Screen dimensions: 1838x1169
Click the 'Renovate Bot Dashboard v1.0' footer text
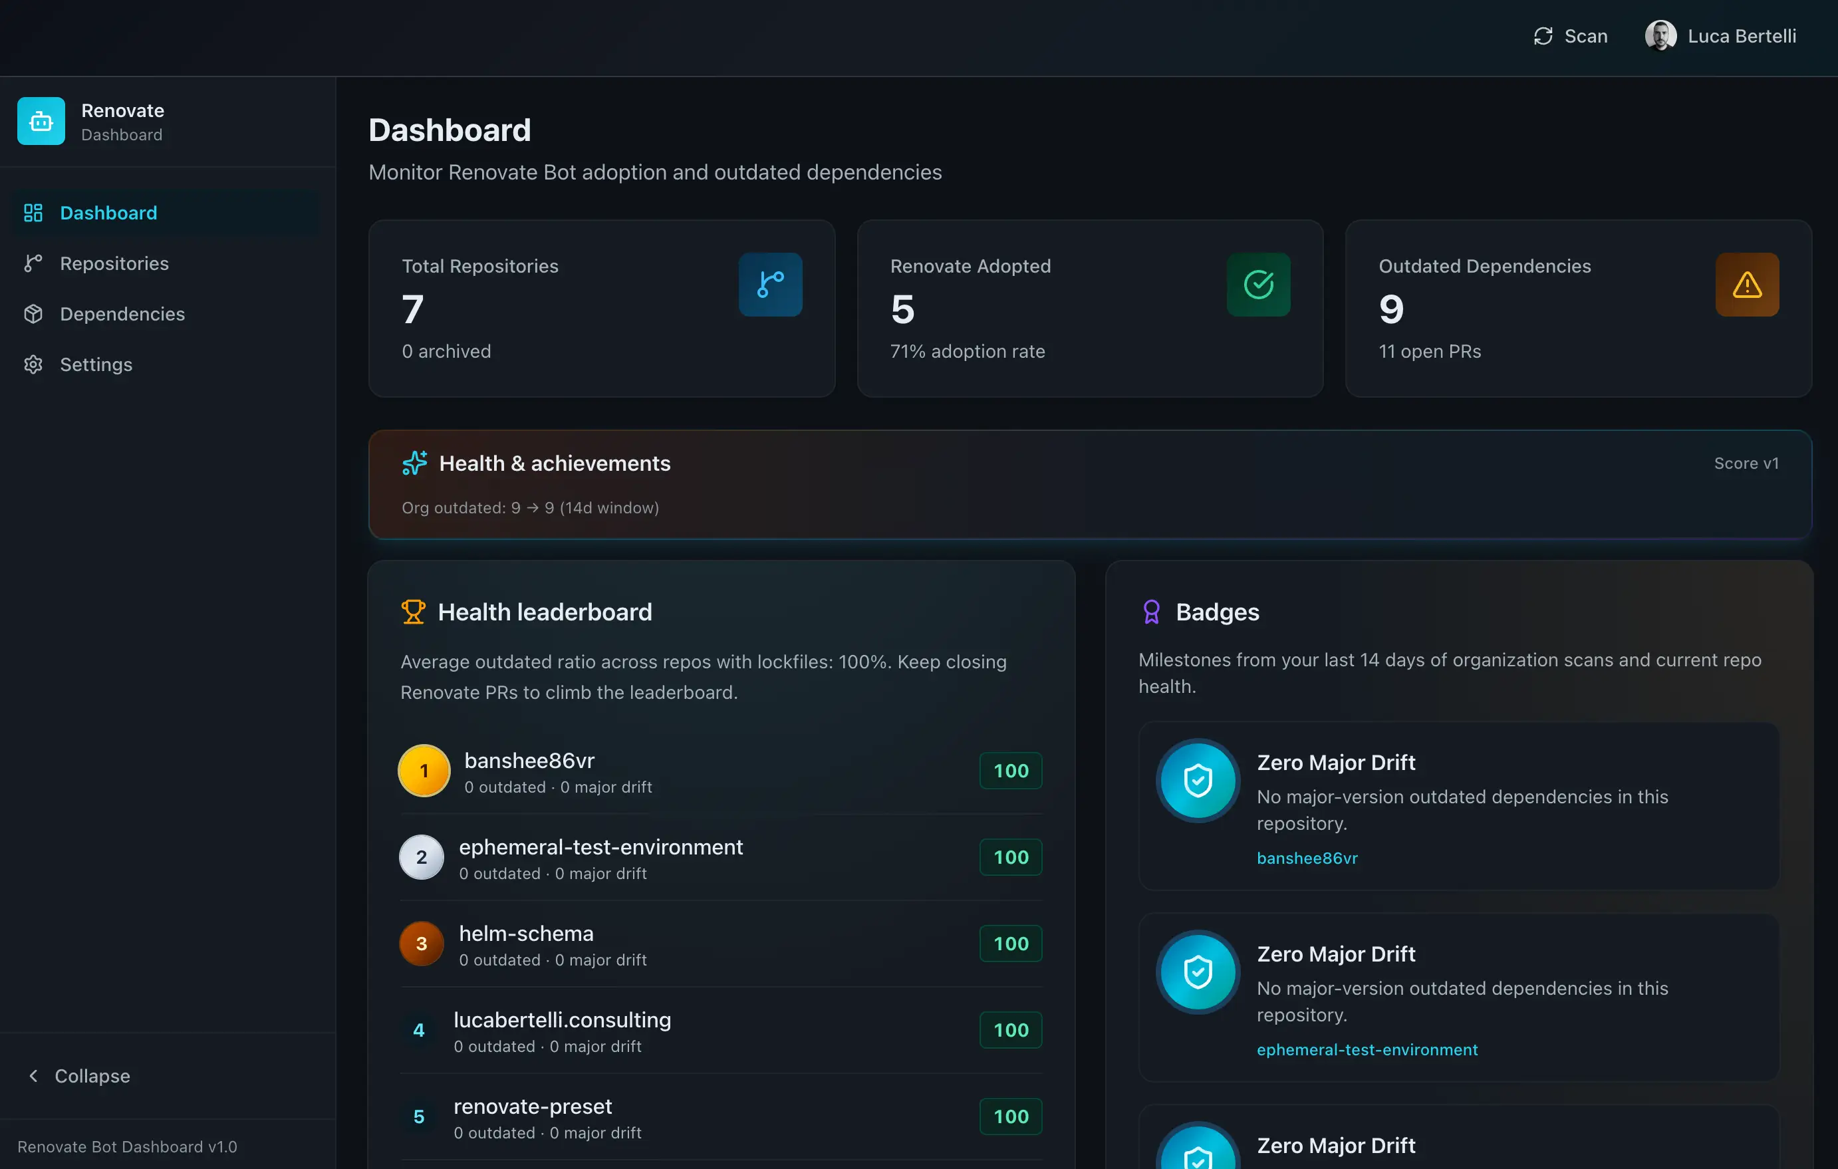click(128, 1146)
